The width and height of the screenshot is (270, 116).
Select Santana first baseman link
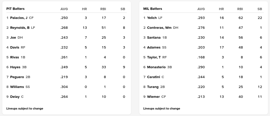154,38
